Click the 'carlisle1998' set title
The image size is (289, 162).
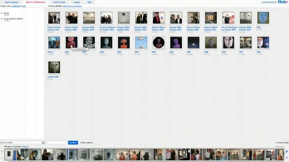pos(53,77)
